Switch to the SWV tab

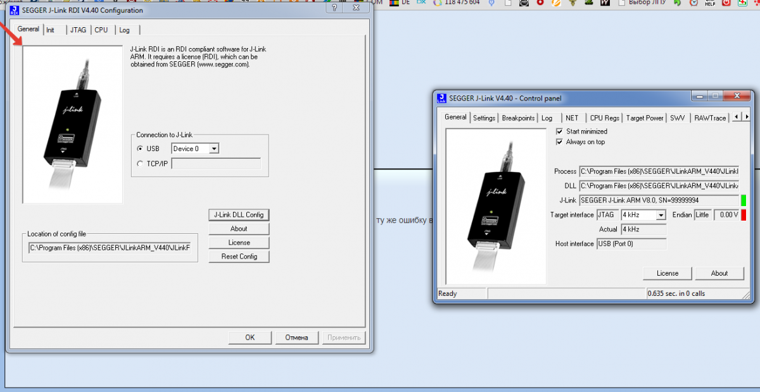[678, 118]
